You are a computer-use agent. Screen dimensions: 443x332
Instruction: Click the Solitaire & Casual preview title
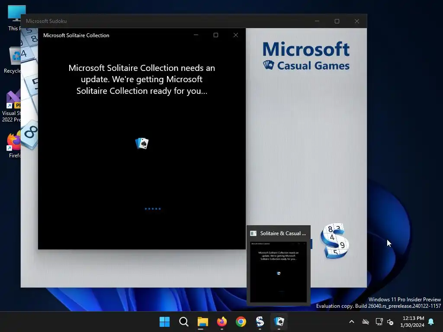(283, 233)
